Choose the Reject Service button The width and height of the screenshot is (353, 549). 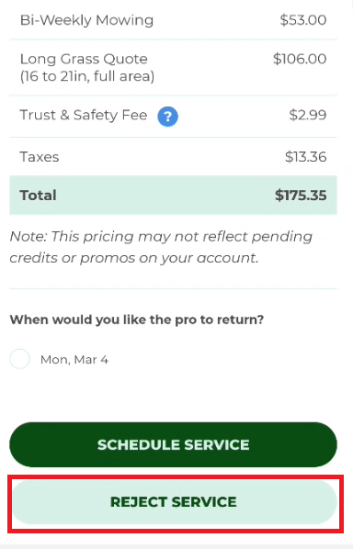(175, 502)
